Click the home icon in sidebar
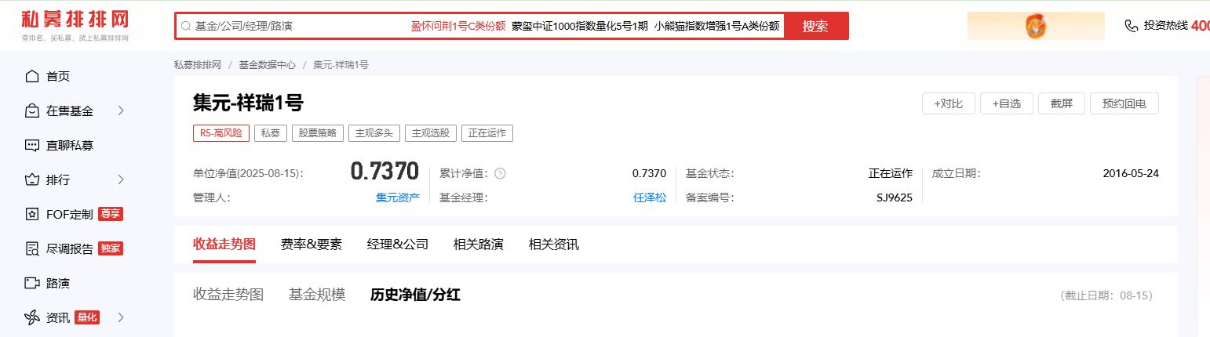1210x337 pixels. (32, 76)
